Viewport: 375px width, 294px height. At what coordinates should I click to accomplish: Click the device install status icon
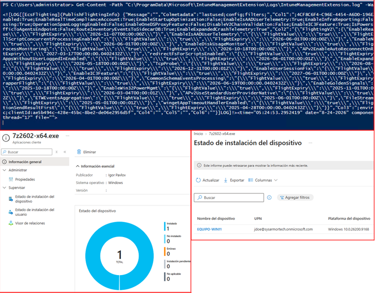(11, 199)
